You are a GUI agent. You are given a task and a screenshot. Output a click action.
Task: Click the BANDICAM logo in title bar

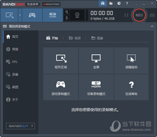pyautogui.click(x=13, y=4)
